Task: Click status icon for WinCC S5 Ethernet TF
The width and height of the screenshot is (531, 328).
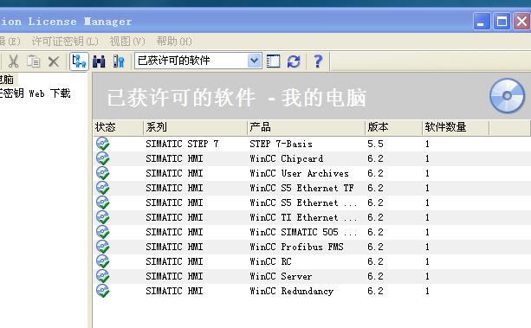Action: click(102, 188)
